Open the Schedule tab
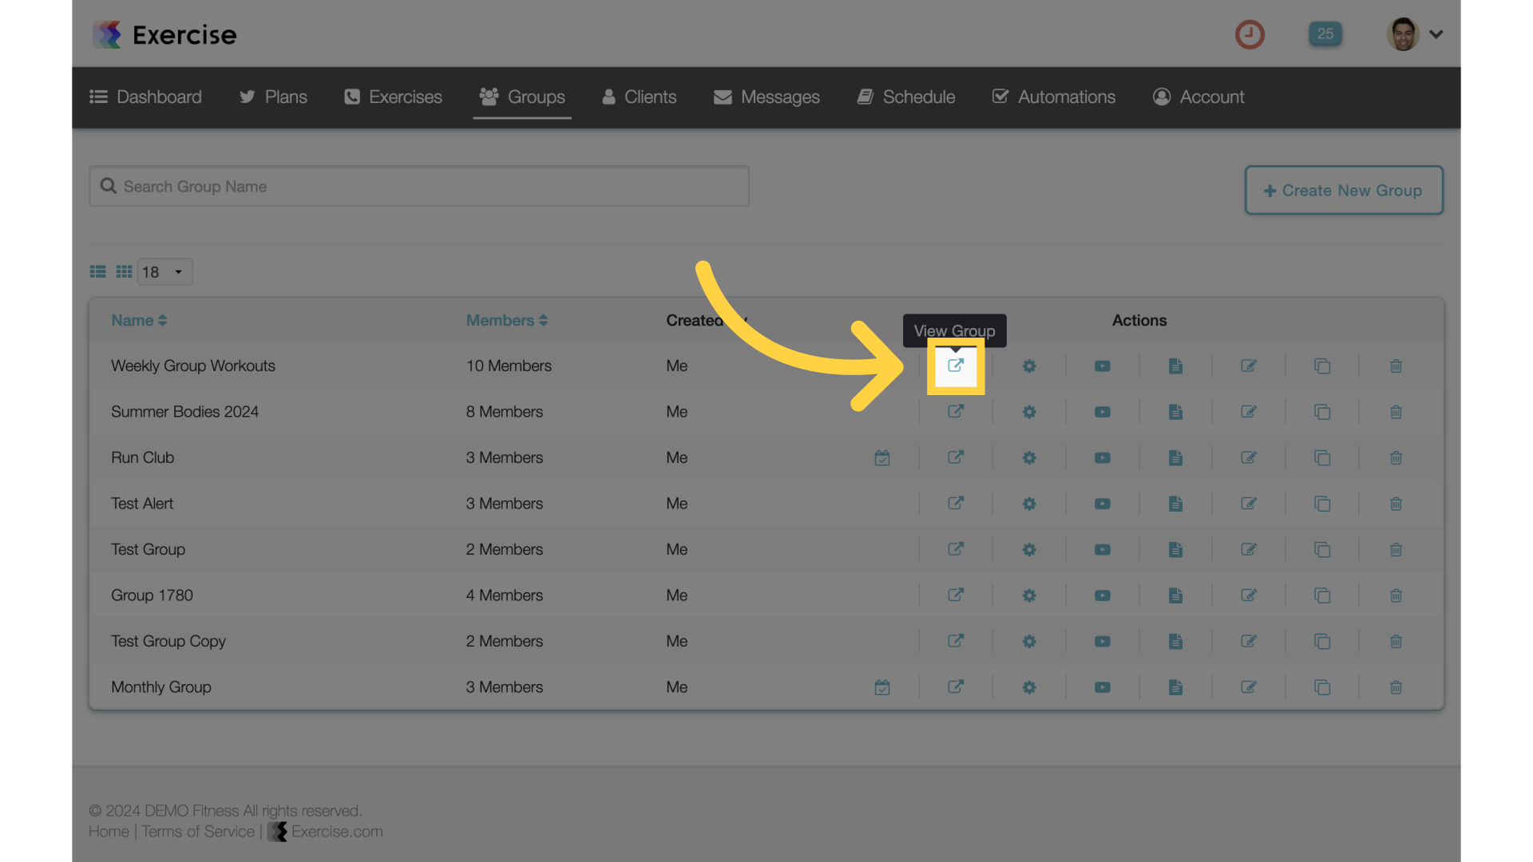This screenshot has width=1533, height=862. pos(906,97)
